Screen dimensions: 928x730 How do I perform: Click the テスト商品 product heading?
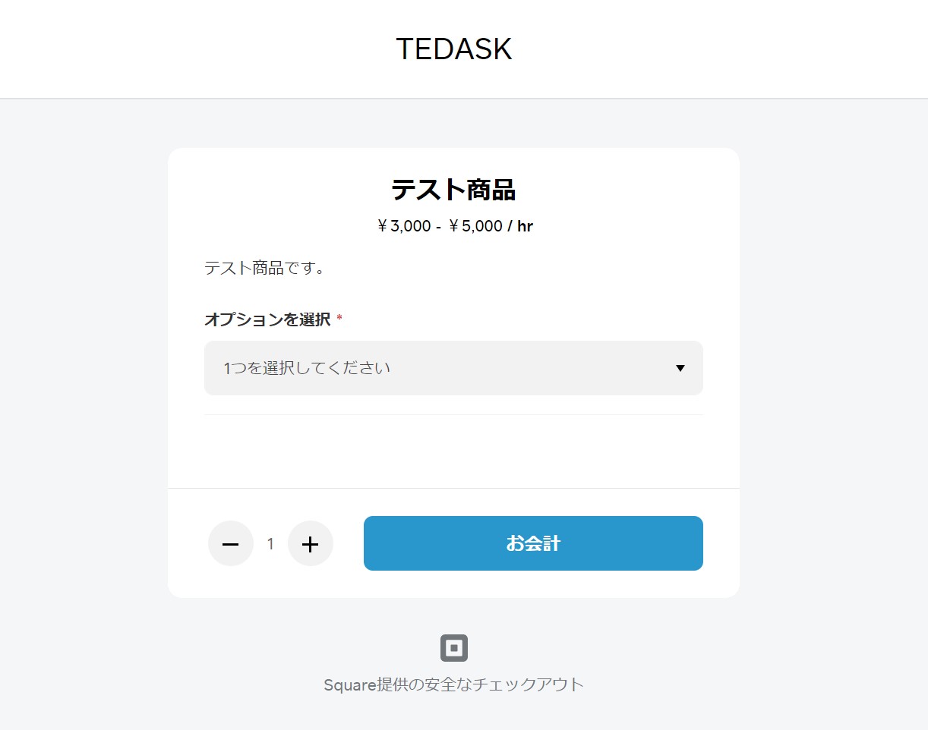[x=454, y=190]
